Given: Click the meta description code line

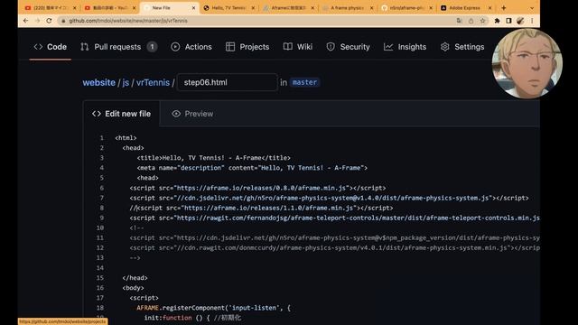Looking at the screenshot, I should [x=252, y=168].
